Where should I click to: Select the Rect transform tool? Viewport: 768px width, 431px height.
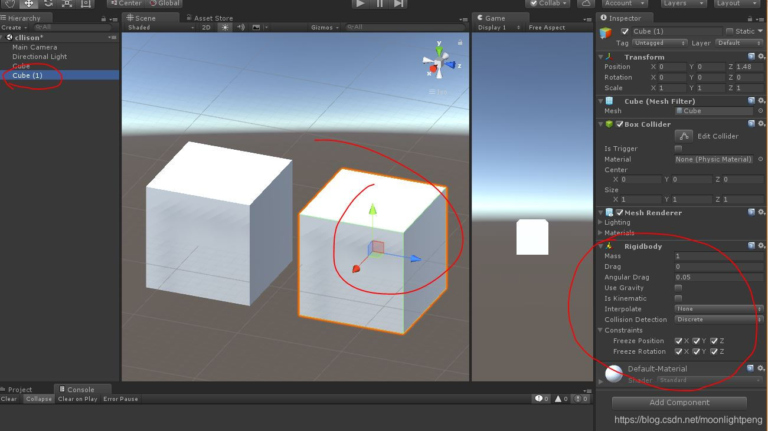coord(86,4)
